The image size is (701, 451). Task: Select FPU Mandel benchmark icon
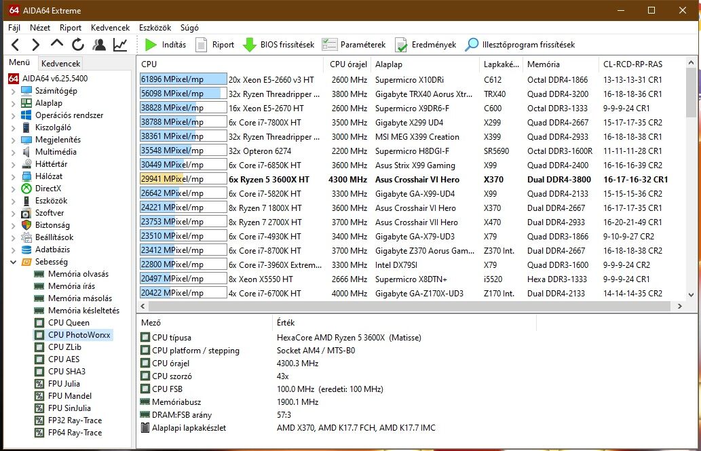pyautogui.click(x=39, y=396)
